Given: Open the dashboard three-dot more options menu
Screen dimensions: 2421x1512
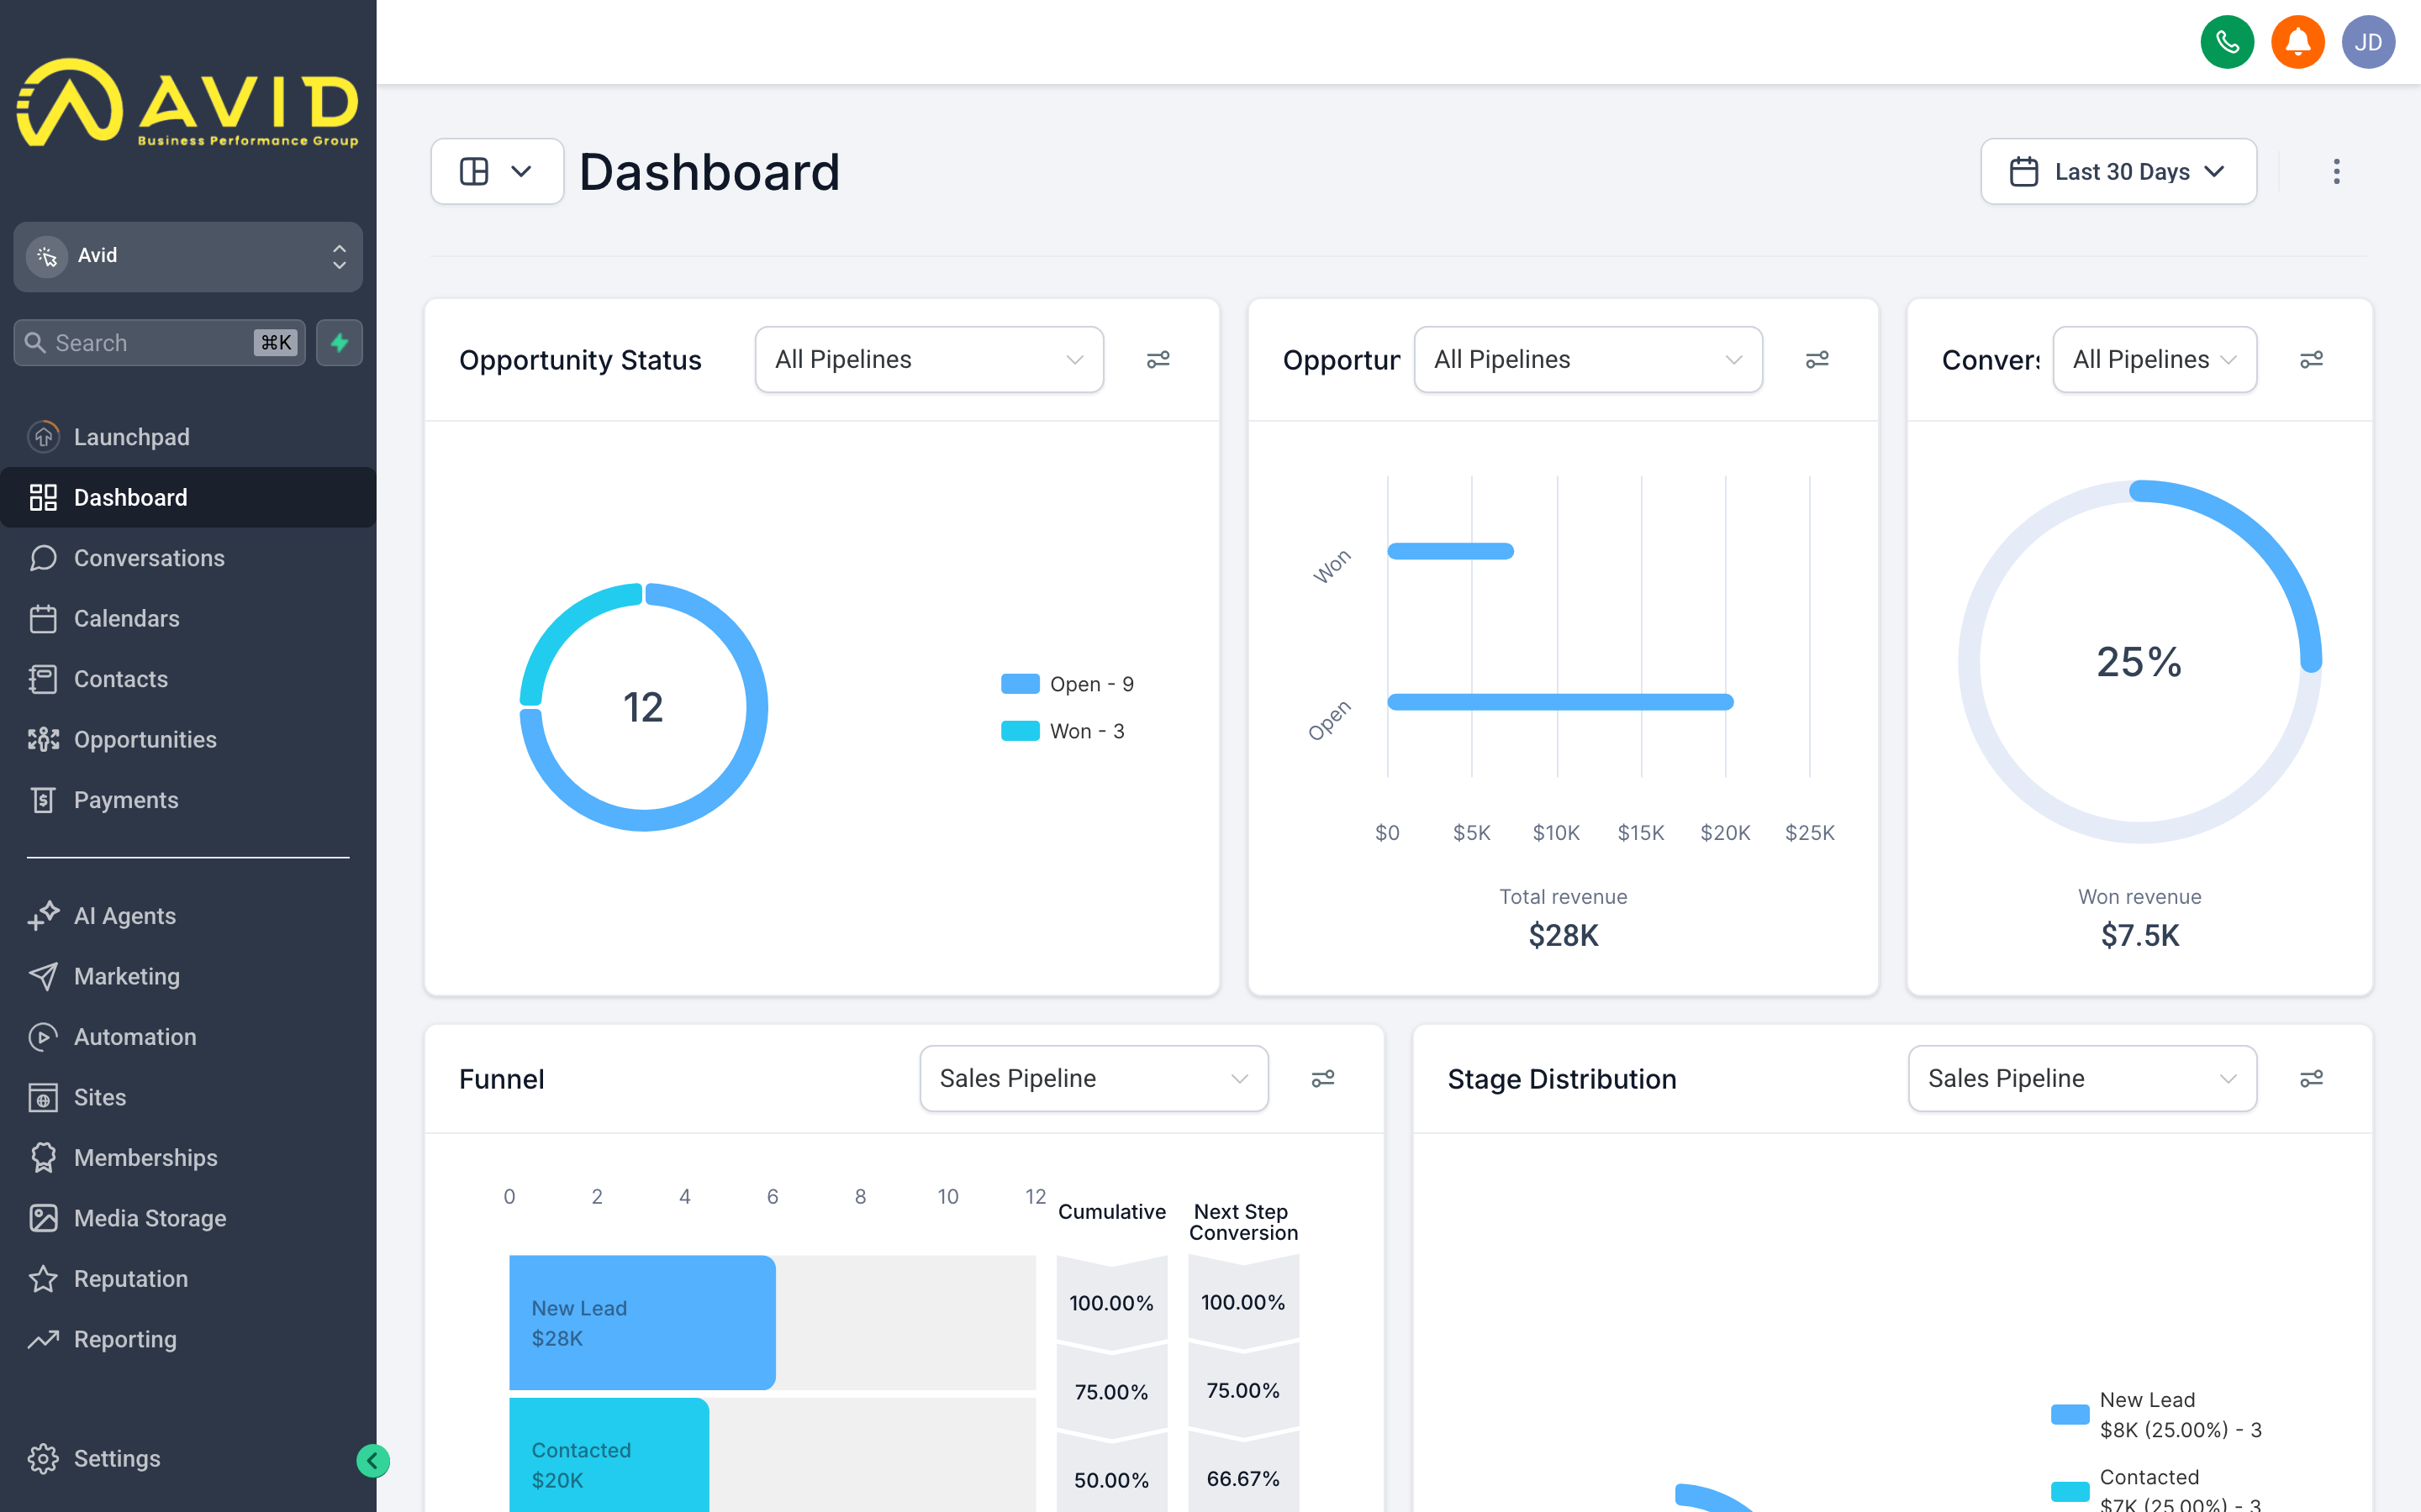Looking at the screenshot, I should [2336, 171].
